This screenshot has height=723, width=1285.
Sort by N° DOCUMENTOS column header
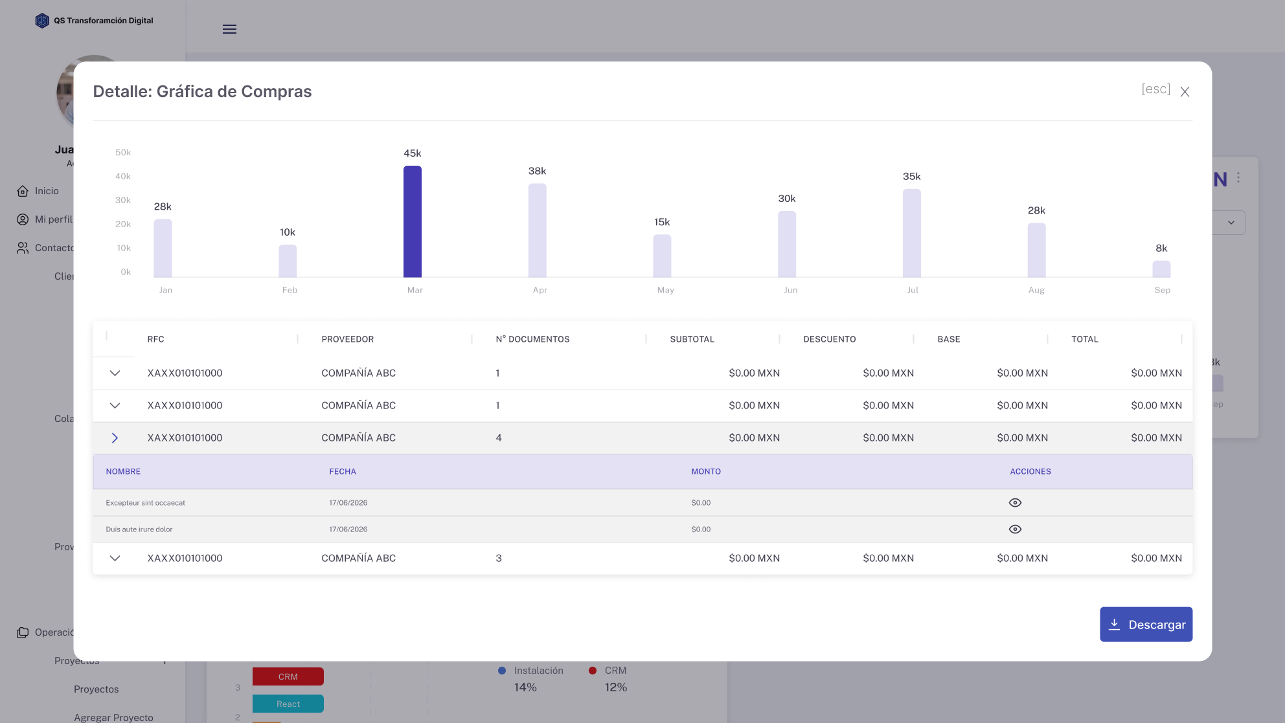[532, 339]
